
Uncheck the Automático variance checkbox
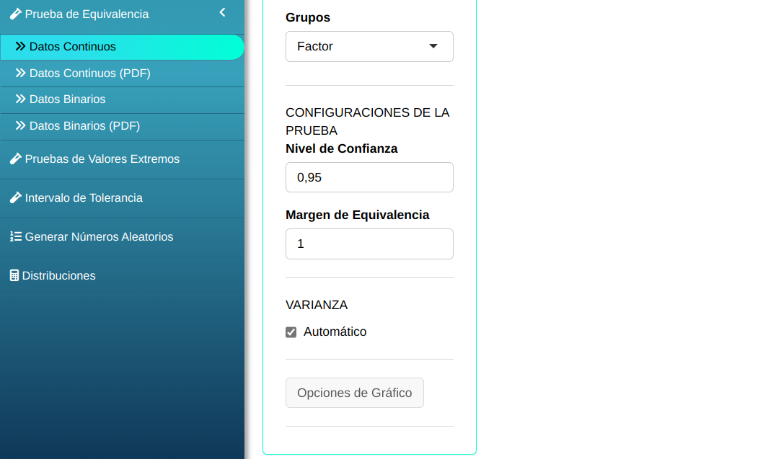point(291,332)
